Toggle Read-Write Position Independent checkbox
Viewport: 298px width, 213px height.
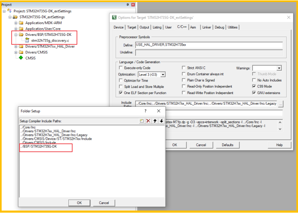point(184,93)
